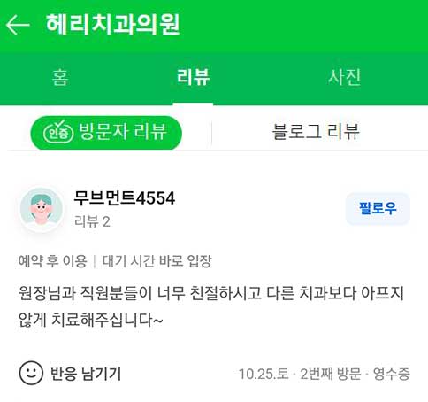Leave a reaction via 반응 남기기
The image size is (428, 402).
pos(86,374)
